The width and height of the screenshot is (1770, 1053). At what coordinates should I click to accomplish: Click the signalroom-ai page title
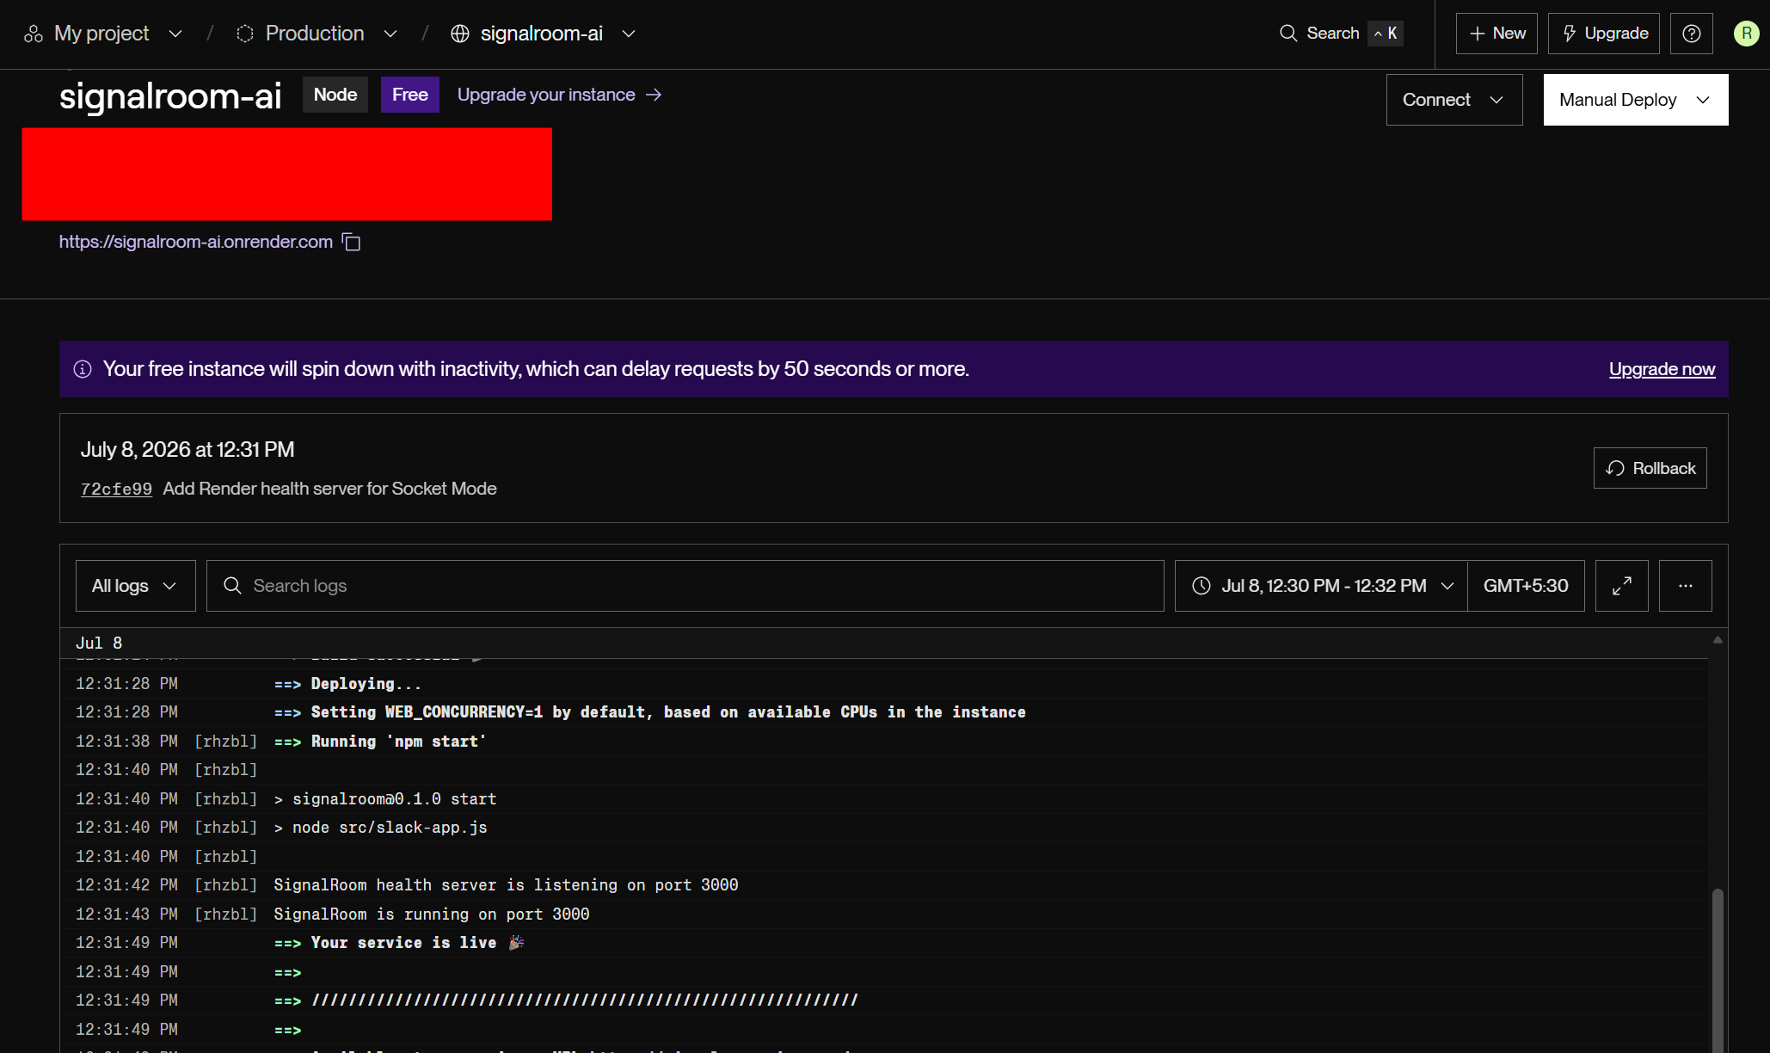pyautogui.click(x=170, y=95)
